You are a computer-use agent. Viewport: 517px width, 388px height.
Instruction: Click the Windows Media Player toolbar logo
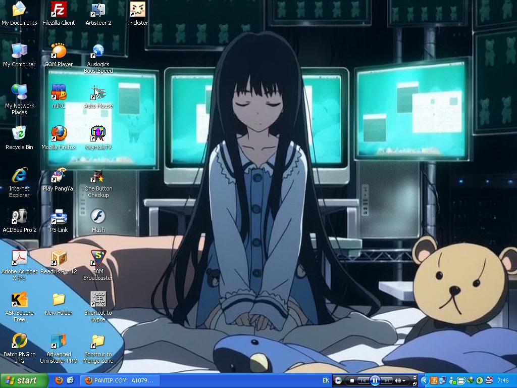tap(338, 380)
